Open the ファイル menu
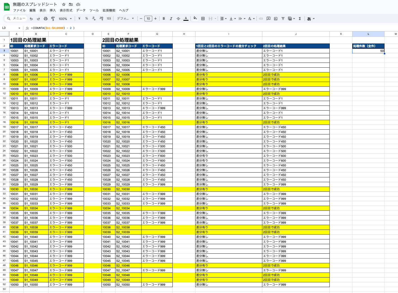Image resolution: width=398 pixels, height=293 pixels. 19,10
